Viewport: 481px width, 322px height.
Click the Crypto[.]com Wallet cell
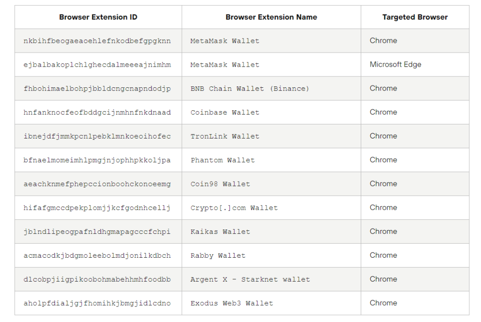point(234,207)
